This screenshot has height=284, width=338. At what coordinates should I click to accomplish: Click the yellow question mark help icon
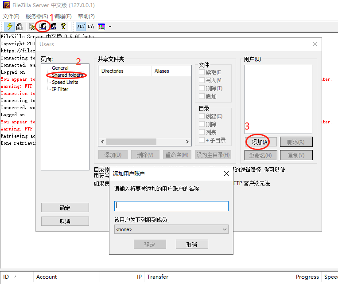pyautogui.click(x=63, y=26)
